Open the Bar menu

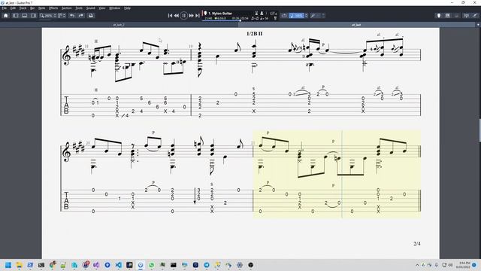click(32, 8)
